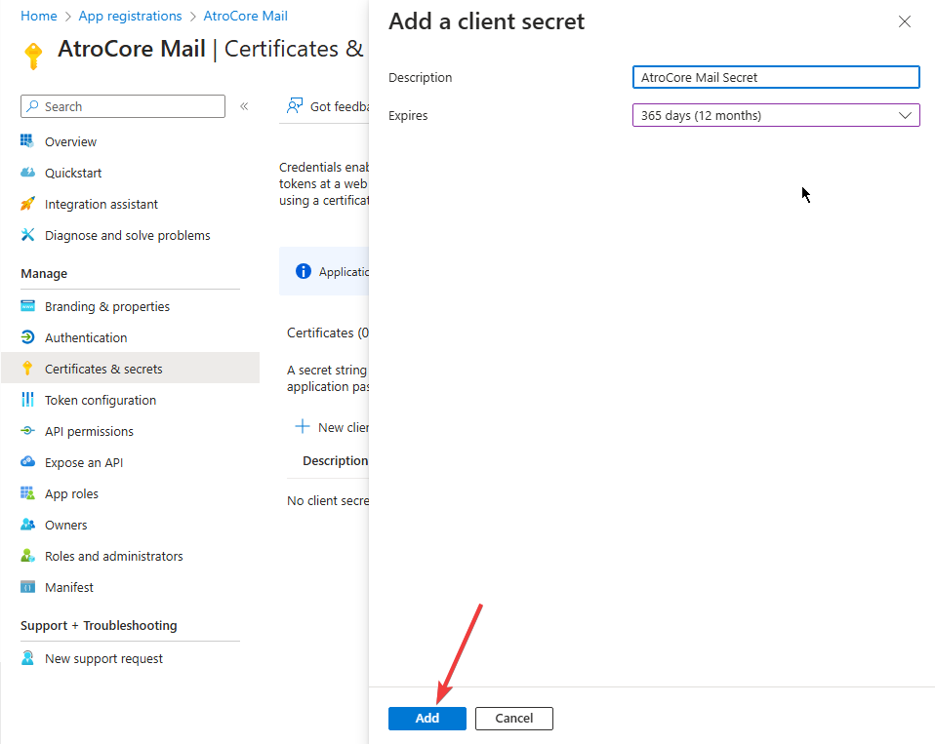935x744 pixels.
Task: Click the Description text field
Action: [x=776, y=77]
